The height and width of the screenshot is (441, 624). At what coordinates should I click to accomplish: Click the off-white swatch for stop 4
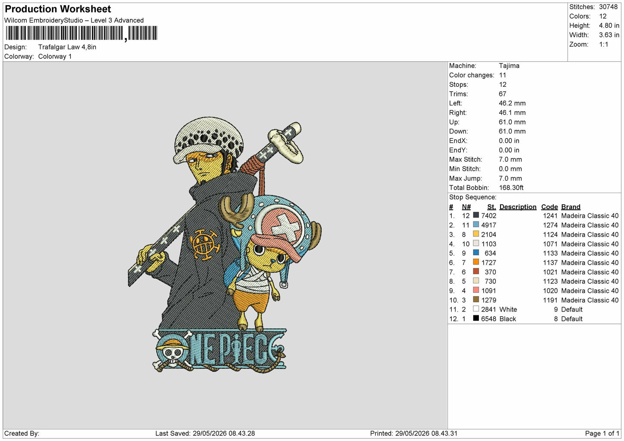click(476, 243)
